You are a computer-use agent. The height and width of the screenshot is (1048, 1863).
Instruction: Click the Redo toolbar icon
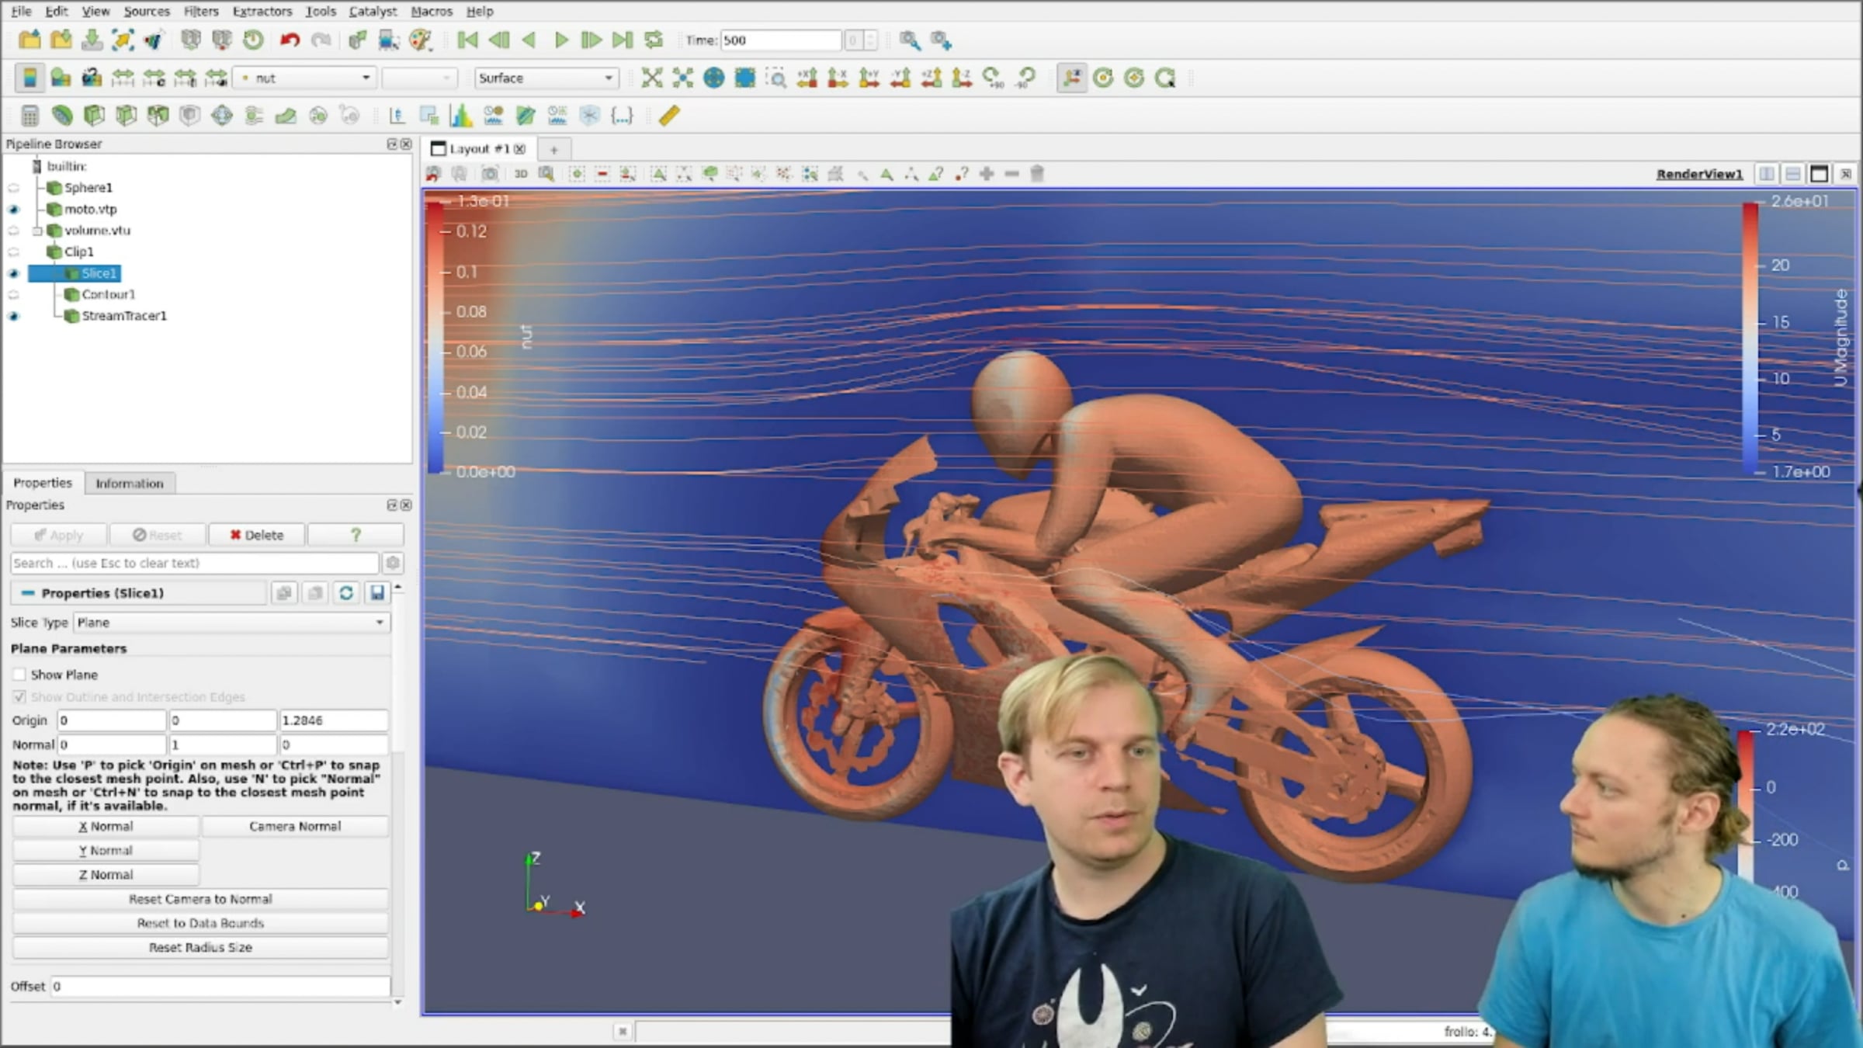click(321, 40)
